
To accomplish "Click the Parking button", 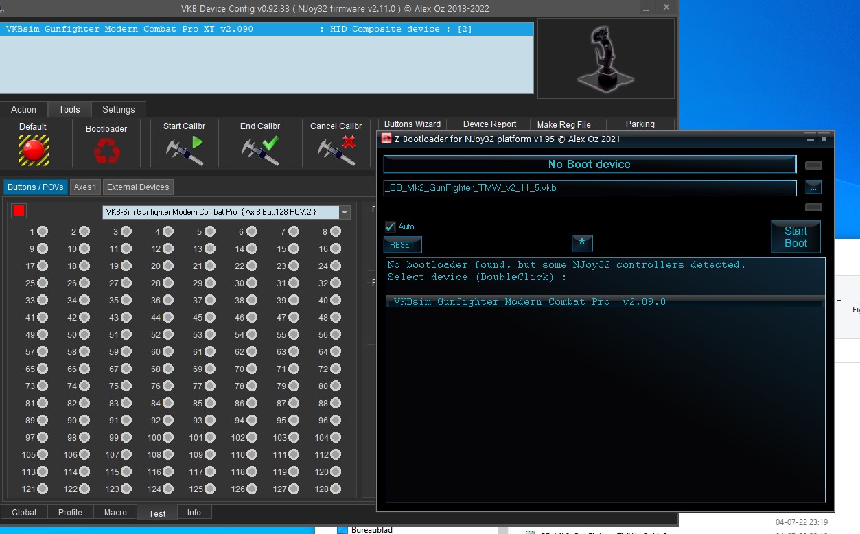I will click(x=640, y=124).
